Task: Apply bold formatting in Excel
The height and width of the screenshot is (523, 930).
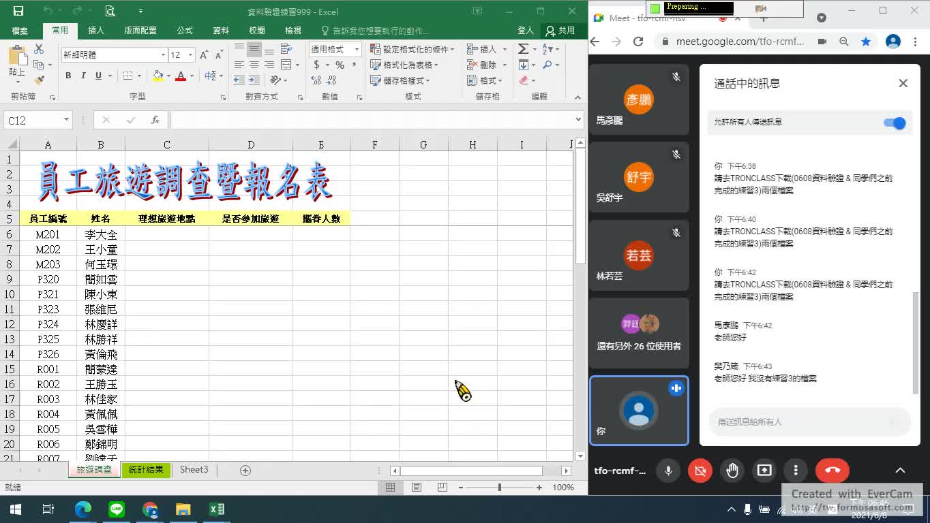Action: (68, 76)
